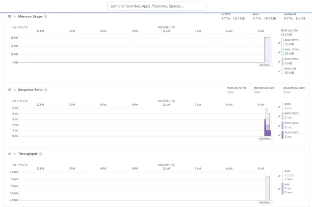Select the Median 50th response tab
Screen dimensions: 312x207
(x=237, y=90)
